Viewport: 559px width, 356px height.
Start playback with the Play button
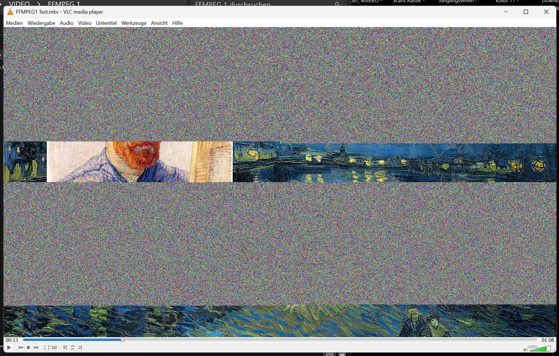point(9,348)
